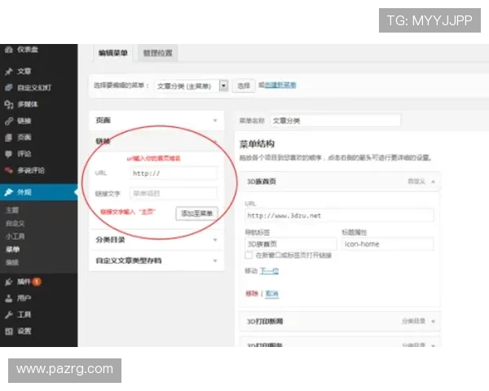489x391 pixels.
Task: Click the 取消 link
Action: pyautogui.click(x=271, y=293)
